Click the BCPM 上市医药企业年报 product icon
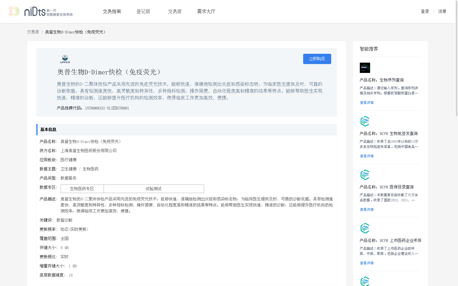The width and height of the screenshot is (458, 286). click(365, 228)
